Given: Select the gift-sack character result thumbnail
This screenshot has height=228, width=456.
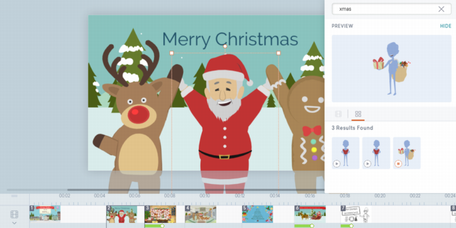Looking at the screenshot, I should click(x=407, y=153).
